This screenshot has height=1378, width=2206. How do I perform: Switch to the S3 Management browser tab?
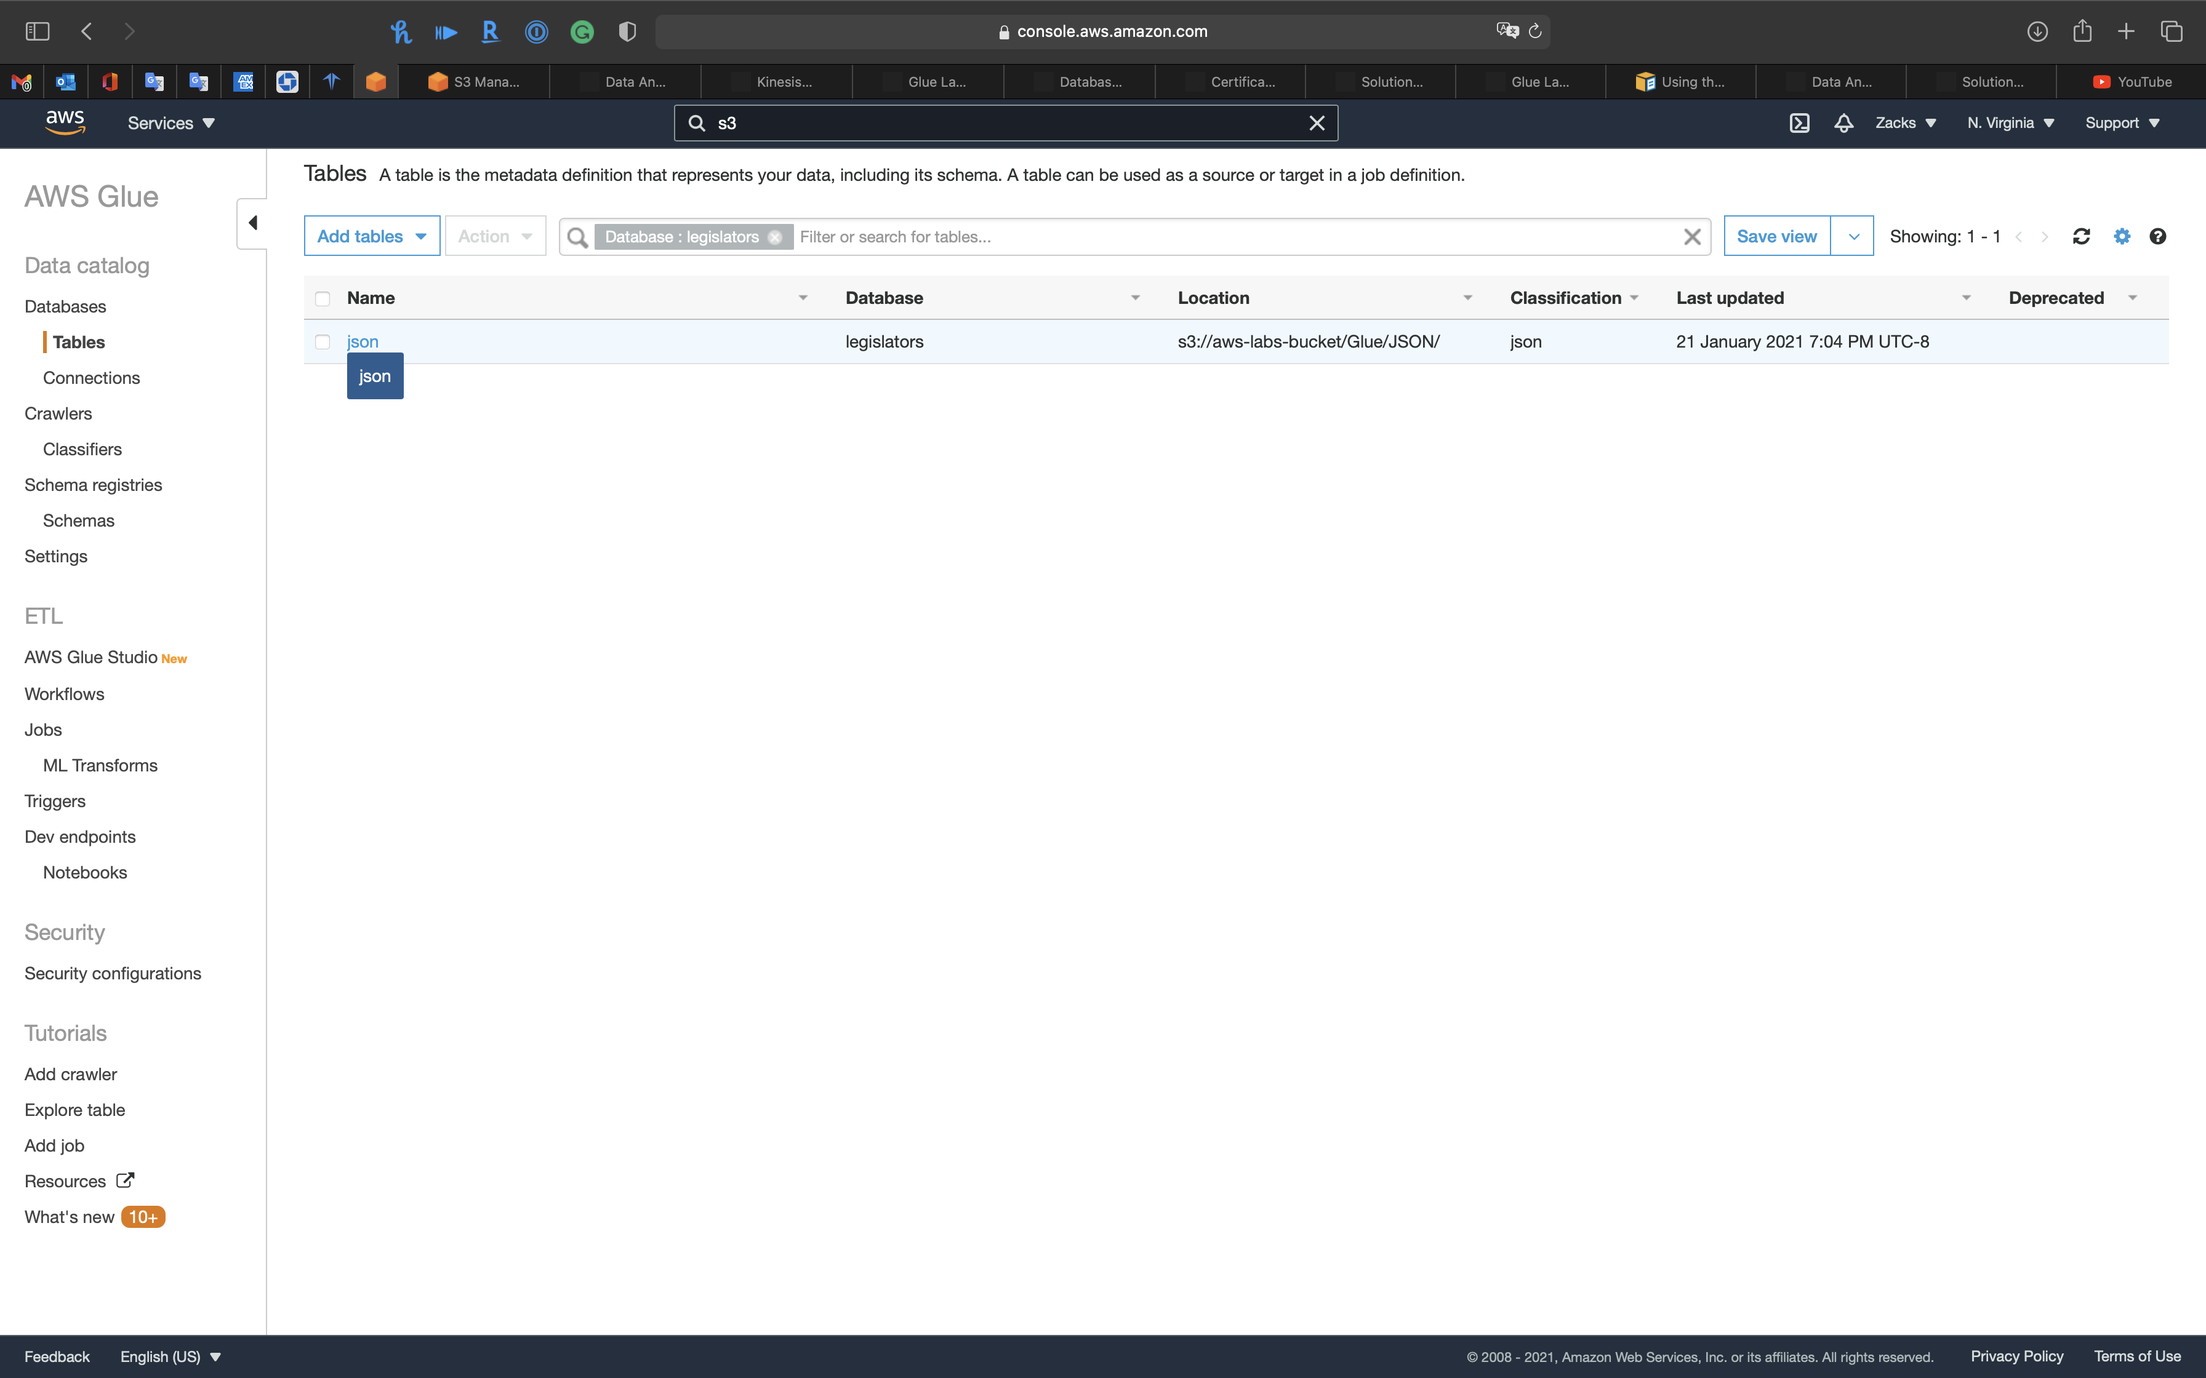coord(474,82)
